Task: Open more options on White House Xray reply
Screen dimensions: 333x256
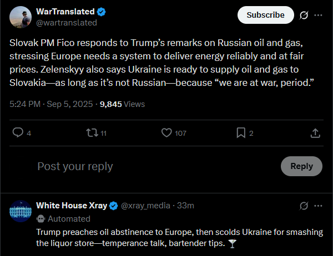Action: tap(318, 206)
